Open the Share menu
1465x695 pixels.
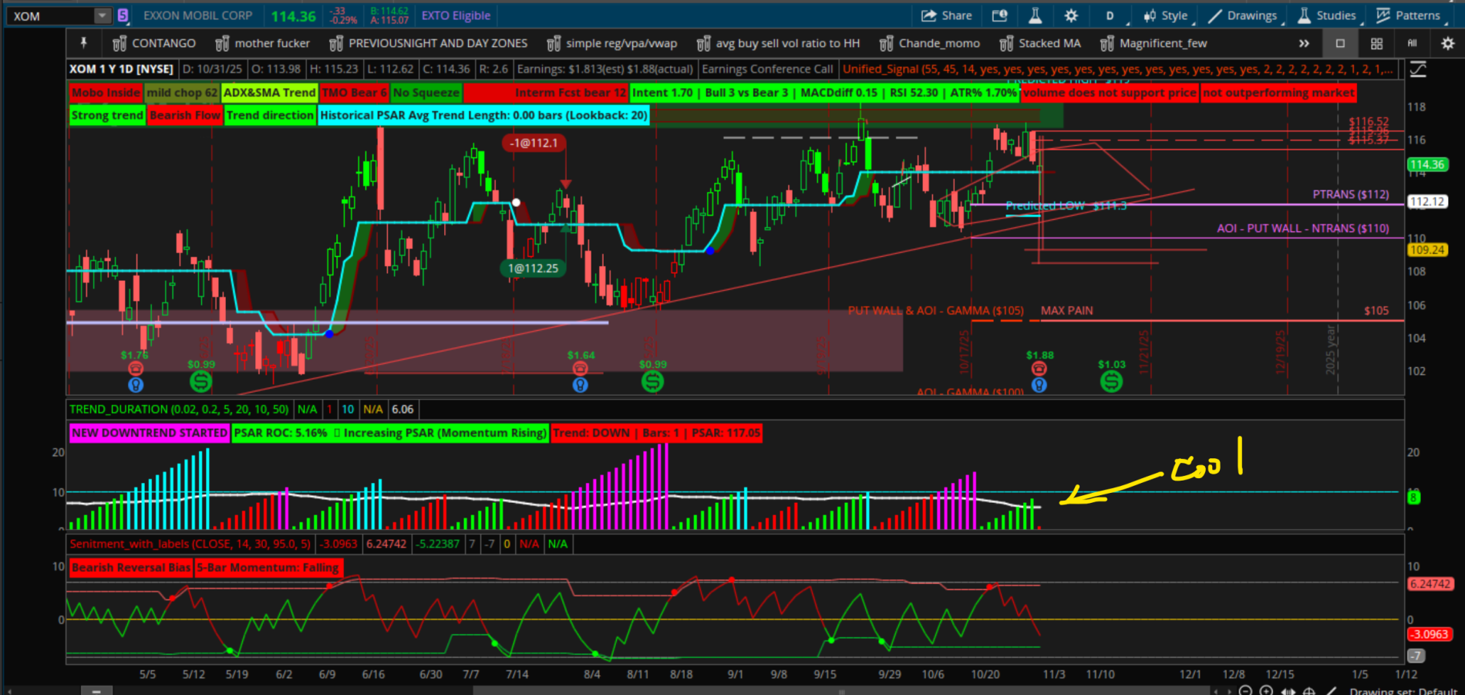[x=947, y=15]
